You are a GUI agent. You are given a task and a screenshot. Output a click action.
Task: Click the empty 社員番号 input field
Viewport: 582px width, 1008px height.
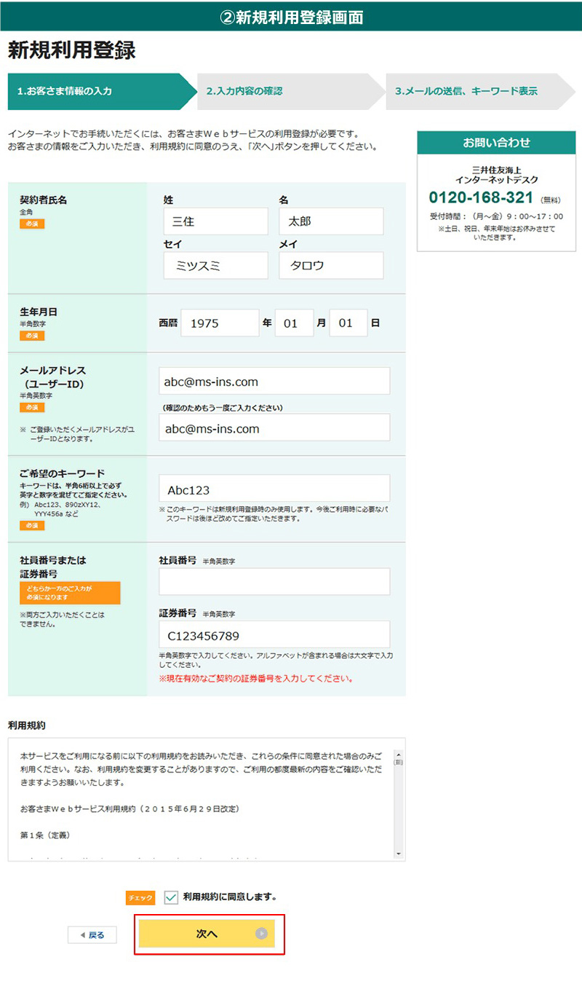click(274, 582)
